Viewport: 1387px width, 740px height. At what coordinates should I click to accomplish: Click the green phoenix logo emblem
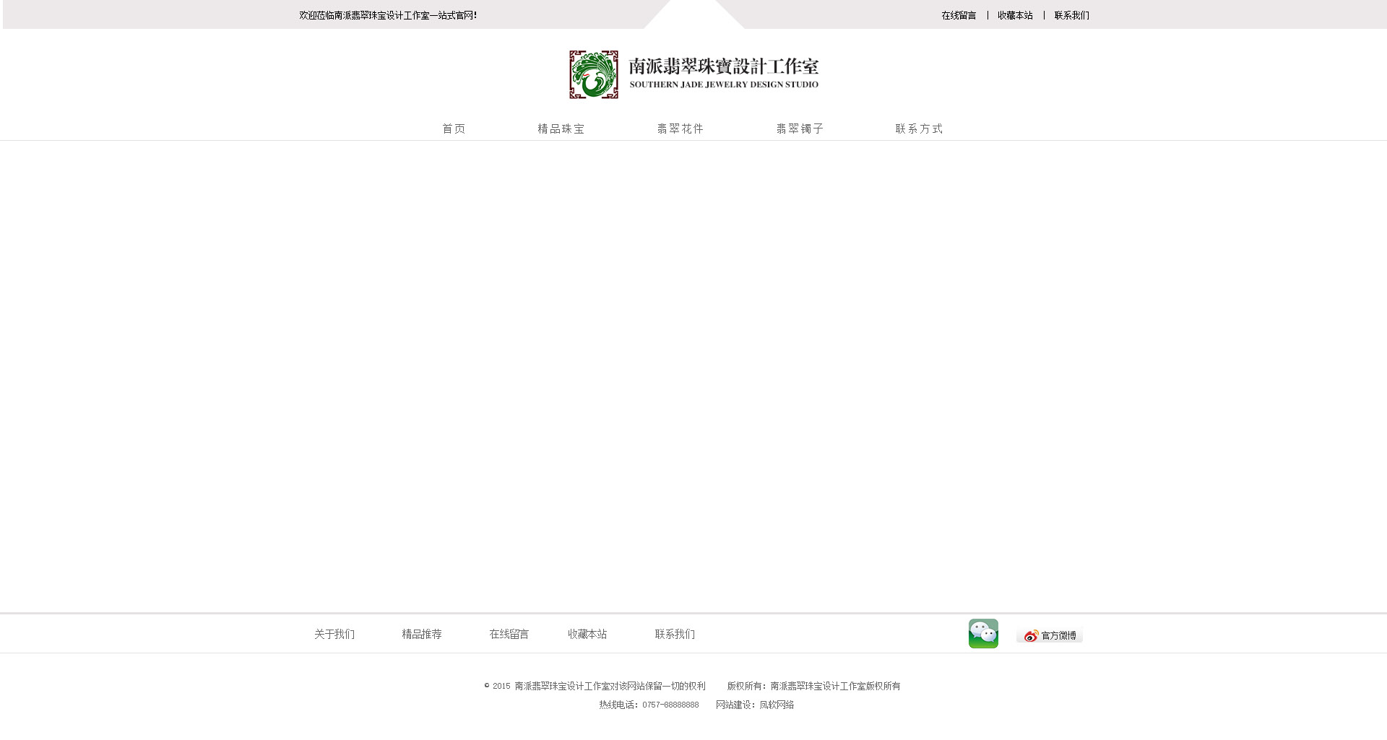click(x=594, y=74)
